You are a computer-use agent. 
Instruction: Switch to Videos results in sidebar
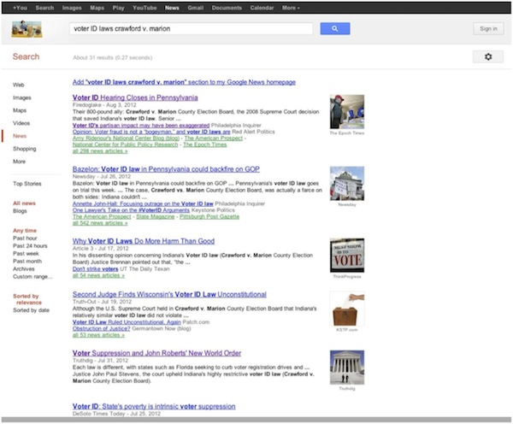[21, 123]
